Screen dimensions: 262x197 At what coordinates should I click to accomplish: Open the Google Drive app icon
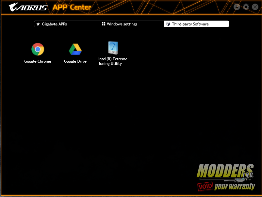pos(75,49)
